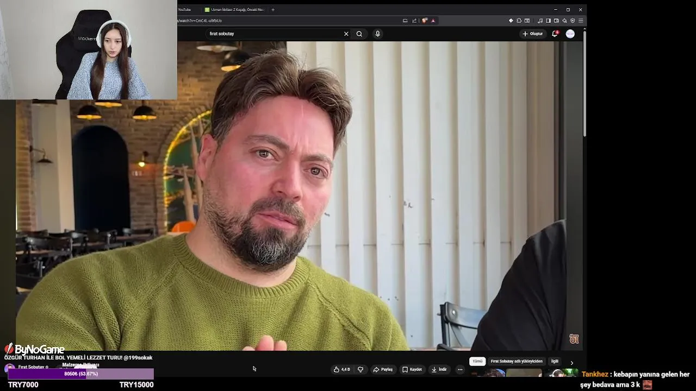Viewport: 696px width, 391px height.
Task: Open the Brave Leo AI sparkle icon
Action: coord(564,21)
